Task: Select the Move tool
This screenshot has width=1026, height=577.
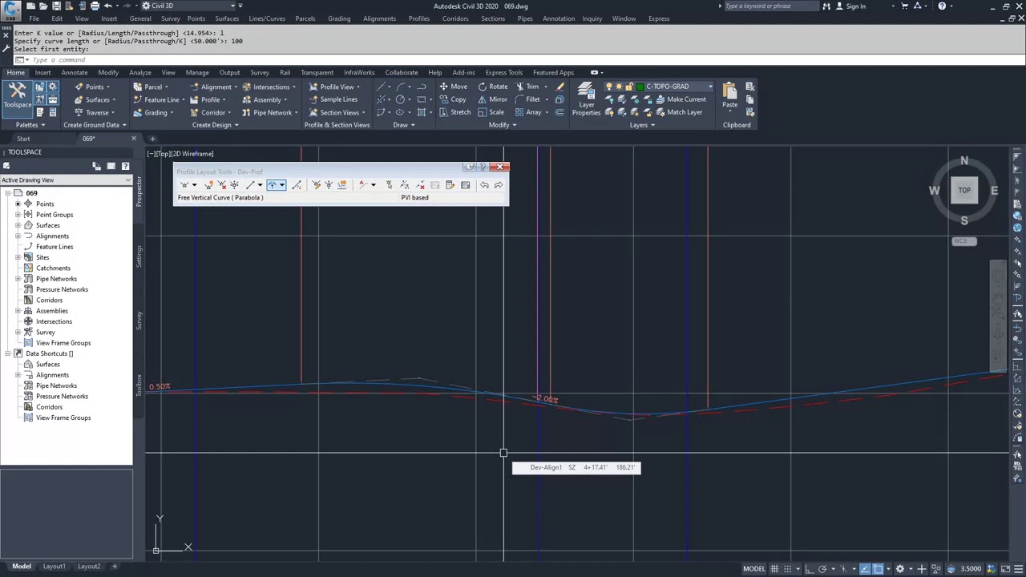Action: pos(453,87)
